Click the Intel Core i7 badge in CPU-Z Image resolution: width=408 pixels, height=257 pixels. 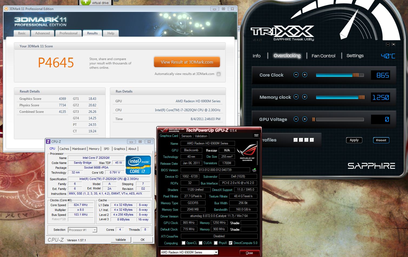138,165
